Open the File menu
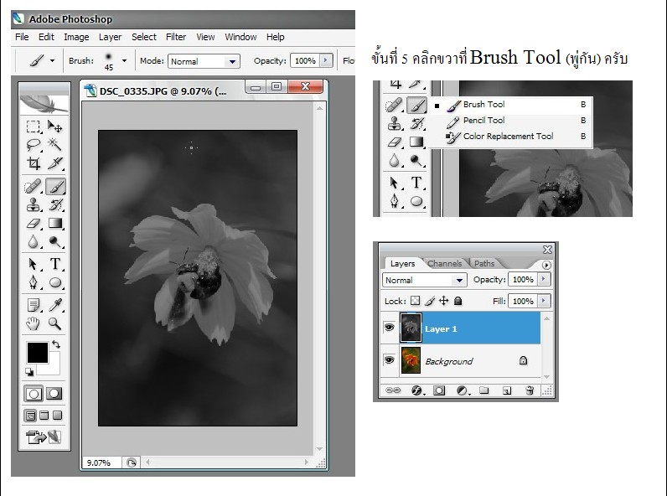 click(22, 37)
